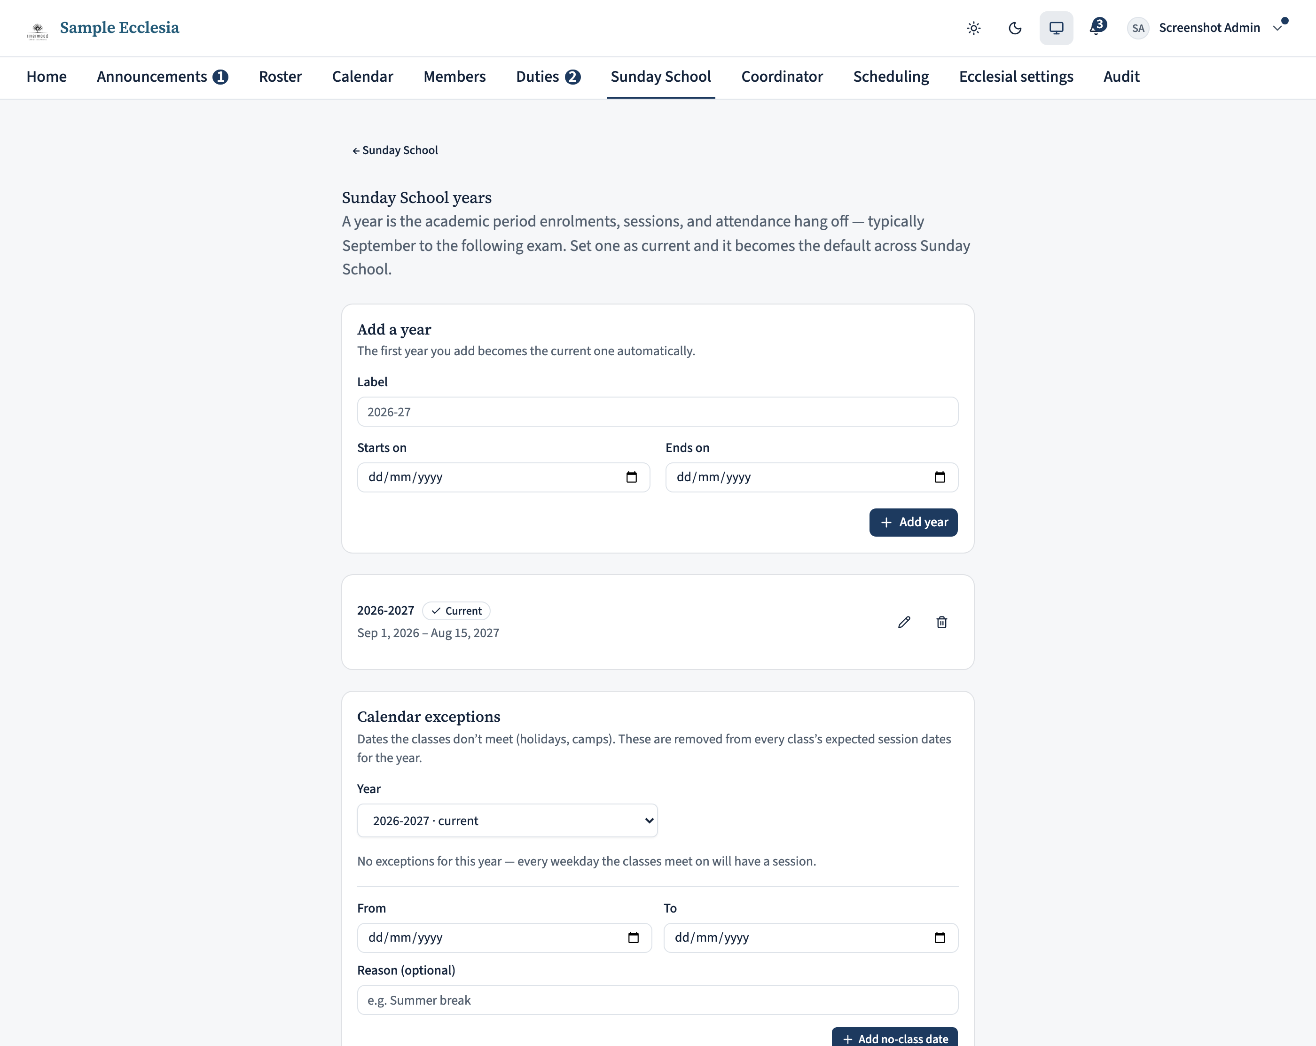
Task: Select system theme monitor icon
Action: pos(1056,28)
